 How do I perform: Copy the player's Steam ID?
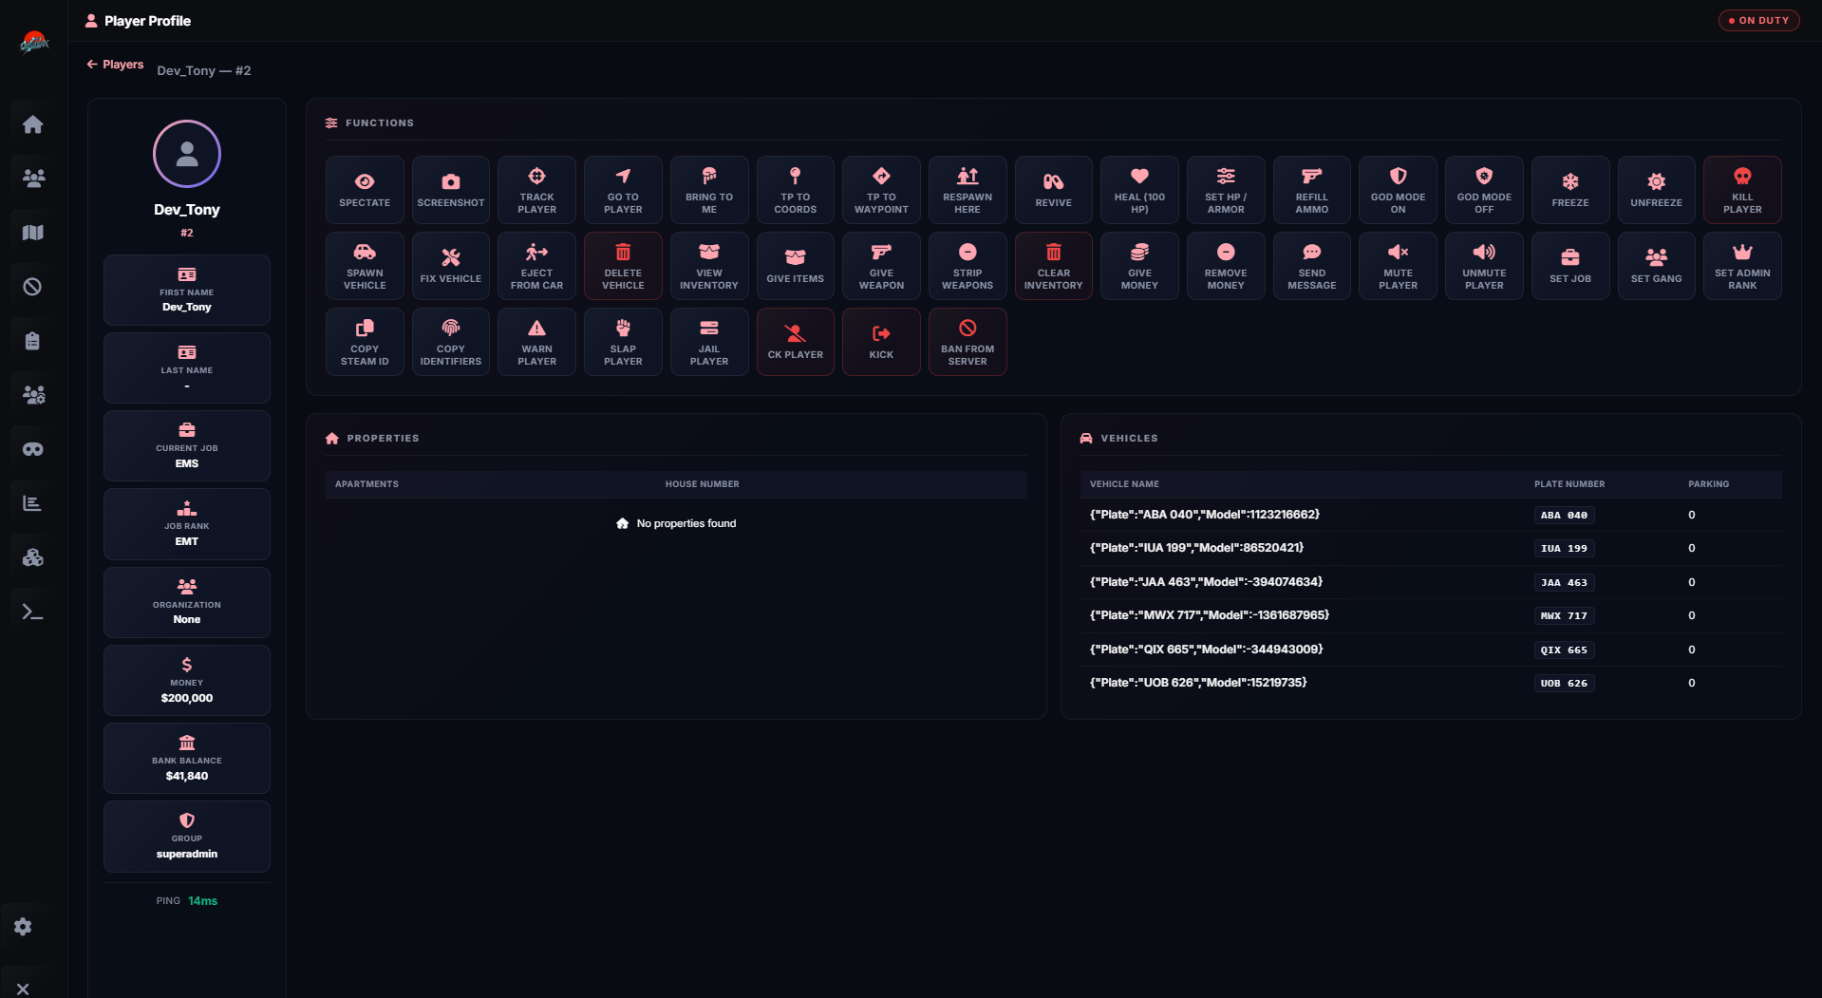coord(365,342)
